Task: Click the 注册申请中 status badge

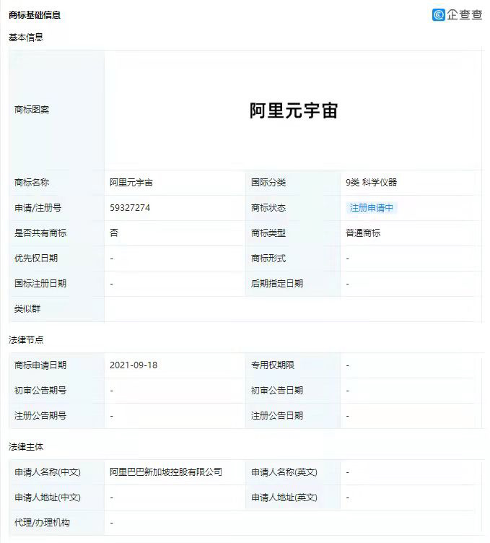Action: (371, 208)
